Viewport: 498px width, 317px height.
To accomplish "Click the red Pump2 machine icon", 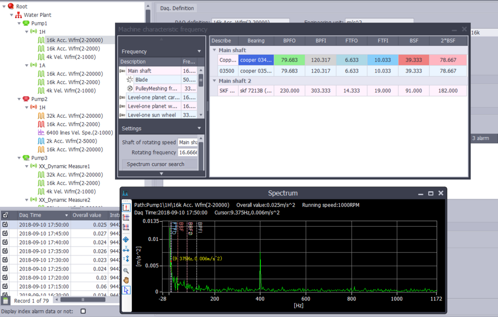I will (26, 99).
